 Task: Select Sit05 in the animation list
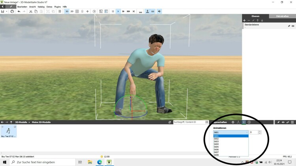[x=231, y=147]
